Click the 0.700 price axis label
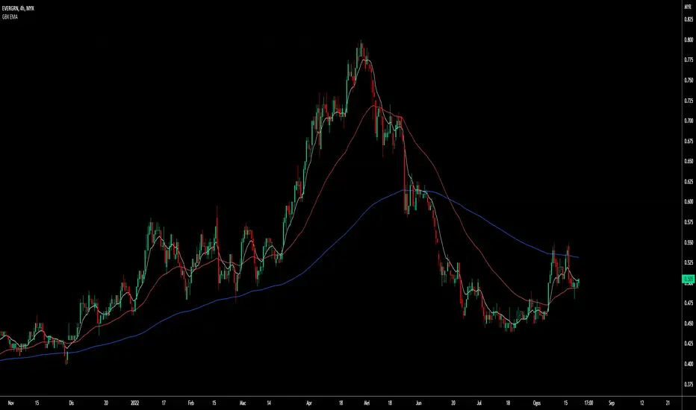Viewport: 696px width, 410px height. click(x=689, y=121)
